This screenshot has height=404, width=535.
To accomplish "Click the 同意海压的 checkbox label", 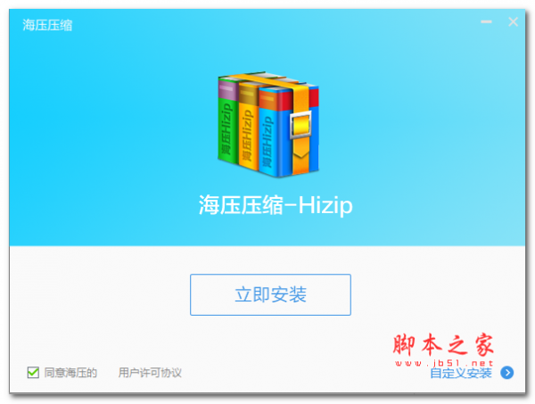I will tap(70, 373).
